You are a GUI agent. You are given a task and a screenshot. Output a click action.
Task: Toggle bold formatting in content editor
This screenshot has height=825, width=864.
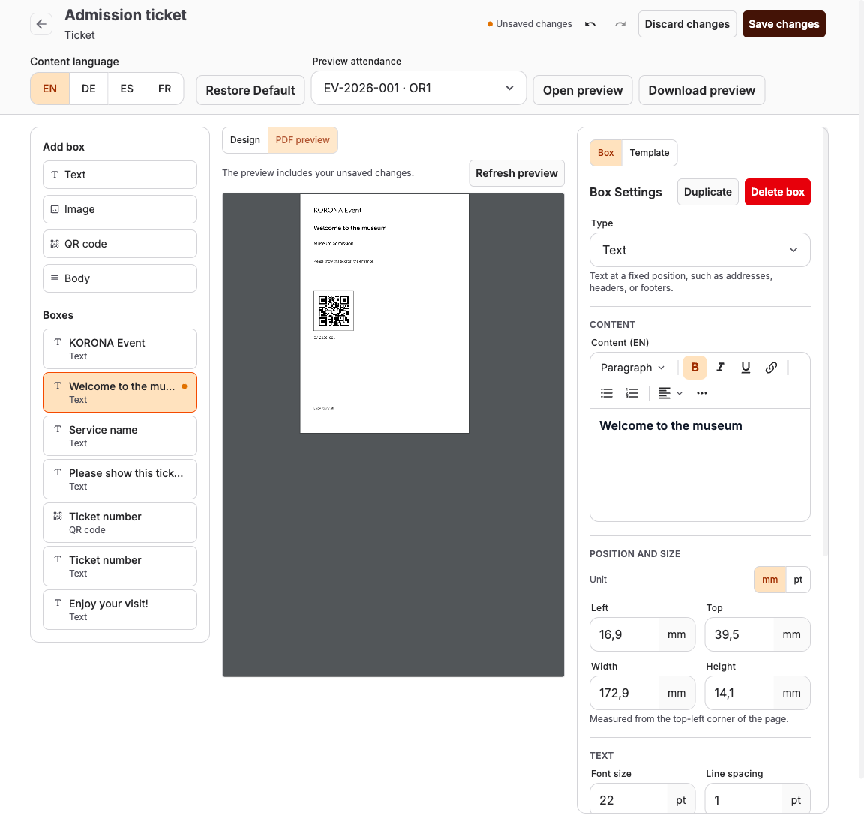(694, 367)
